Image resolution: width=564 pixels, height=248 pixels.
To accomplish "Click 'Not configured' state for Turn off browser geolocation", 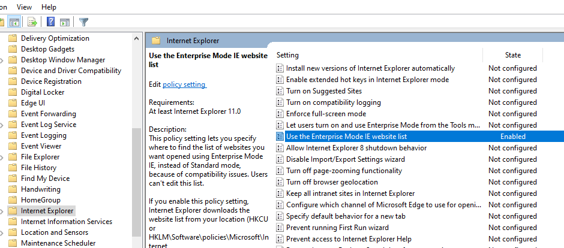I will pos(512,182).
